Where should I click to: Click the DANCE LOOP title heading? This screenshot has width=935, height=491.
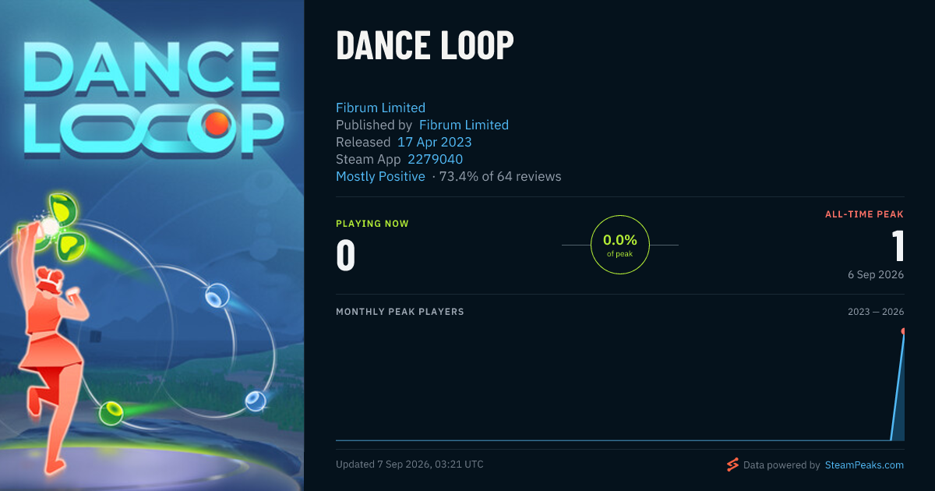(425, 46)
